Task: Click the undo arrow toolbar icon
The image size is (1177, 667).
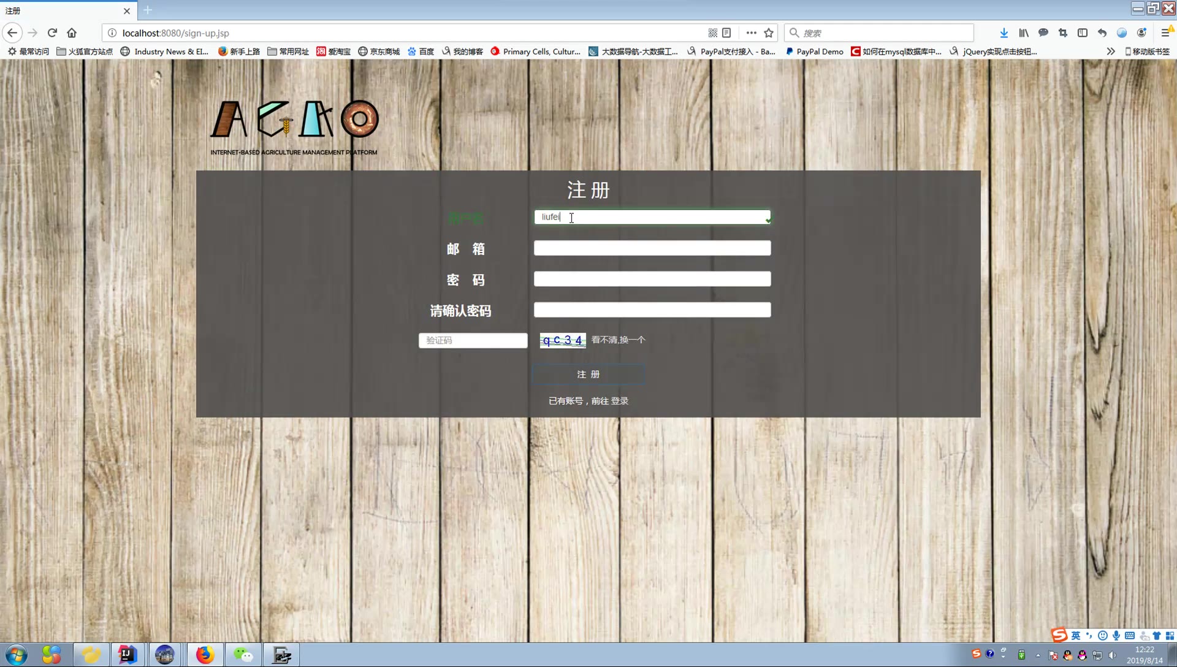Action: 1102,33
